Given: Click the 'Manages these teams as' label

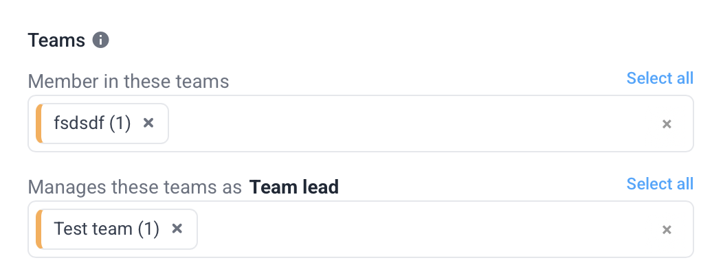Looking at the screenshot, I should click(135, 187).
